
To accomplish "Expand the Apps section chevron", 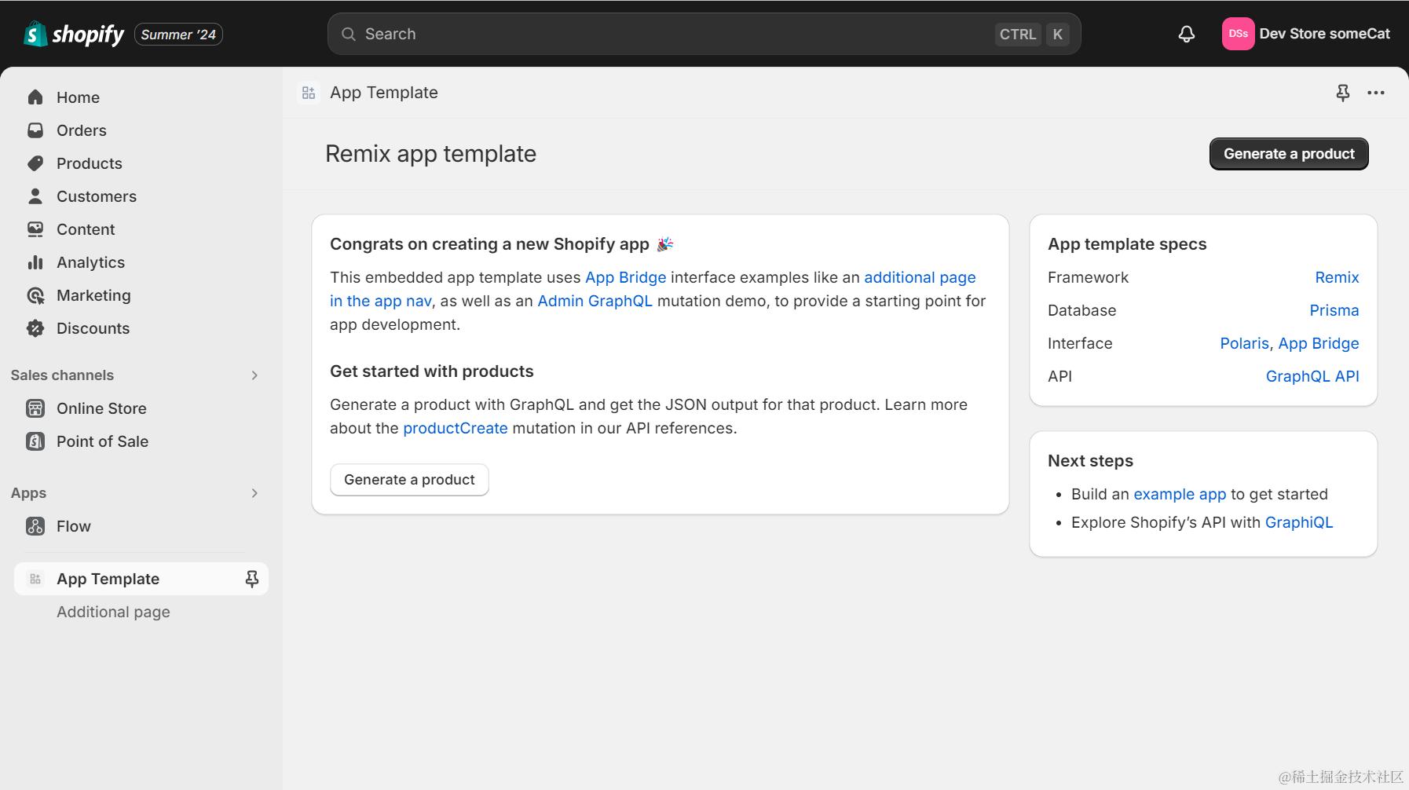I will click(254, 493).
